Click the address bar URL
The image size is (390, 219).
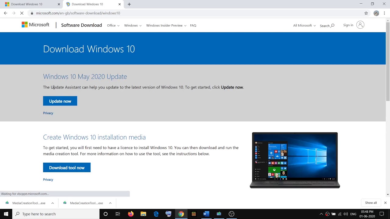[x=78, y=13]
